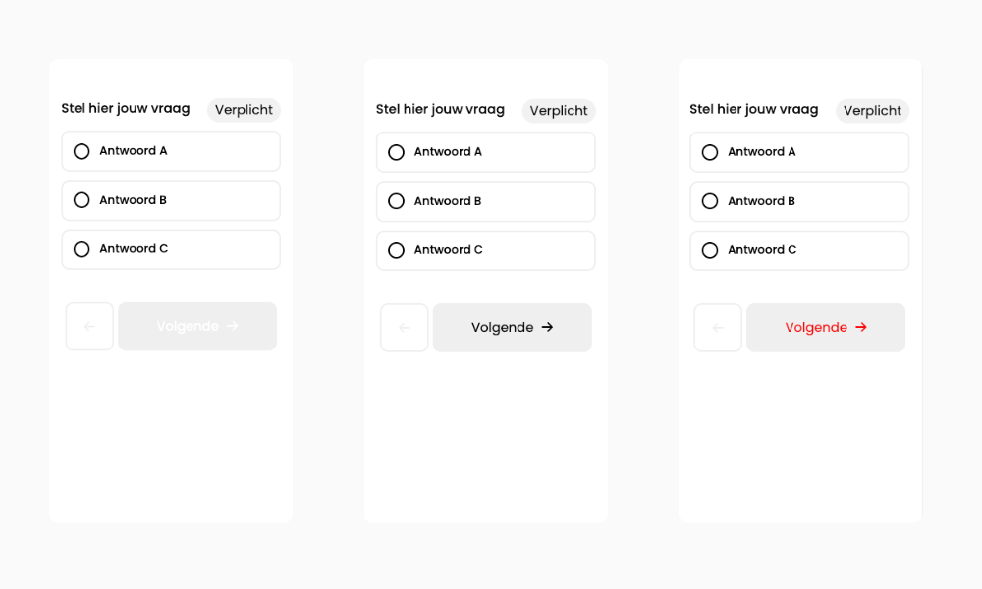Select Antwoord C in the red Volgende card
This screenshot has width=982, height=589.
click(710, 250)
